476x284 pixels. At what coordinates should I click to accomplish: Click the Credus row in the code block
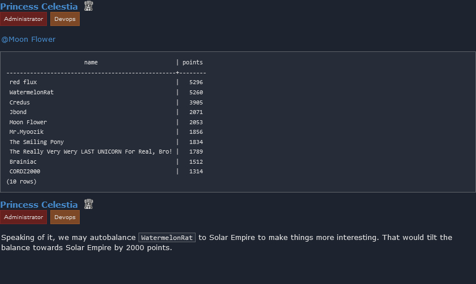point(20,102)
